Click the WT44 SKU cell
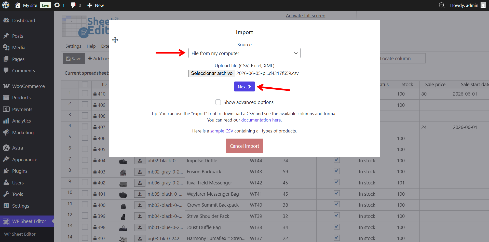This screenshot has height=242, width=489. (264, 161)
